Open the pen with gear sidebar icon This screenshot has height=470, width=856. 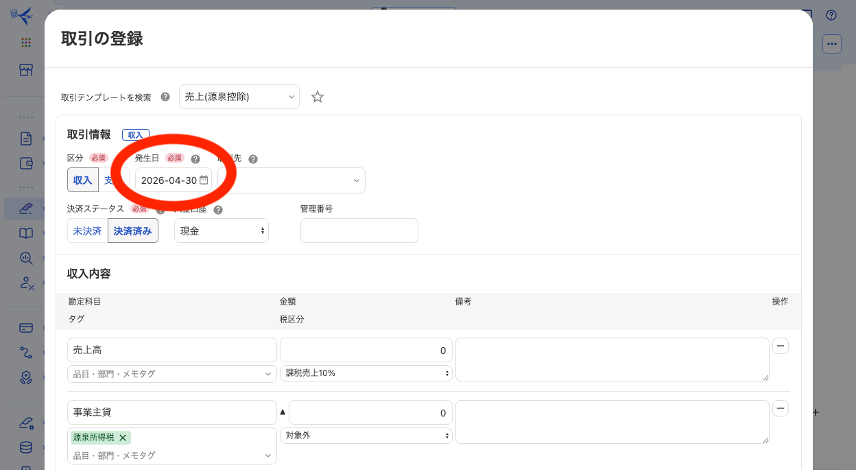tap(26, 422)
